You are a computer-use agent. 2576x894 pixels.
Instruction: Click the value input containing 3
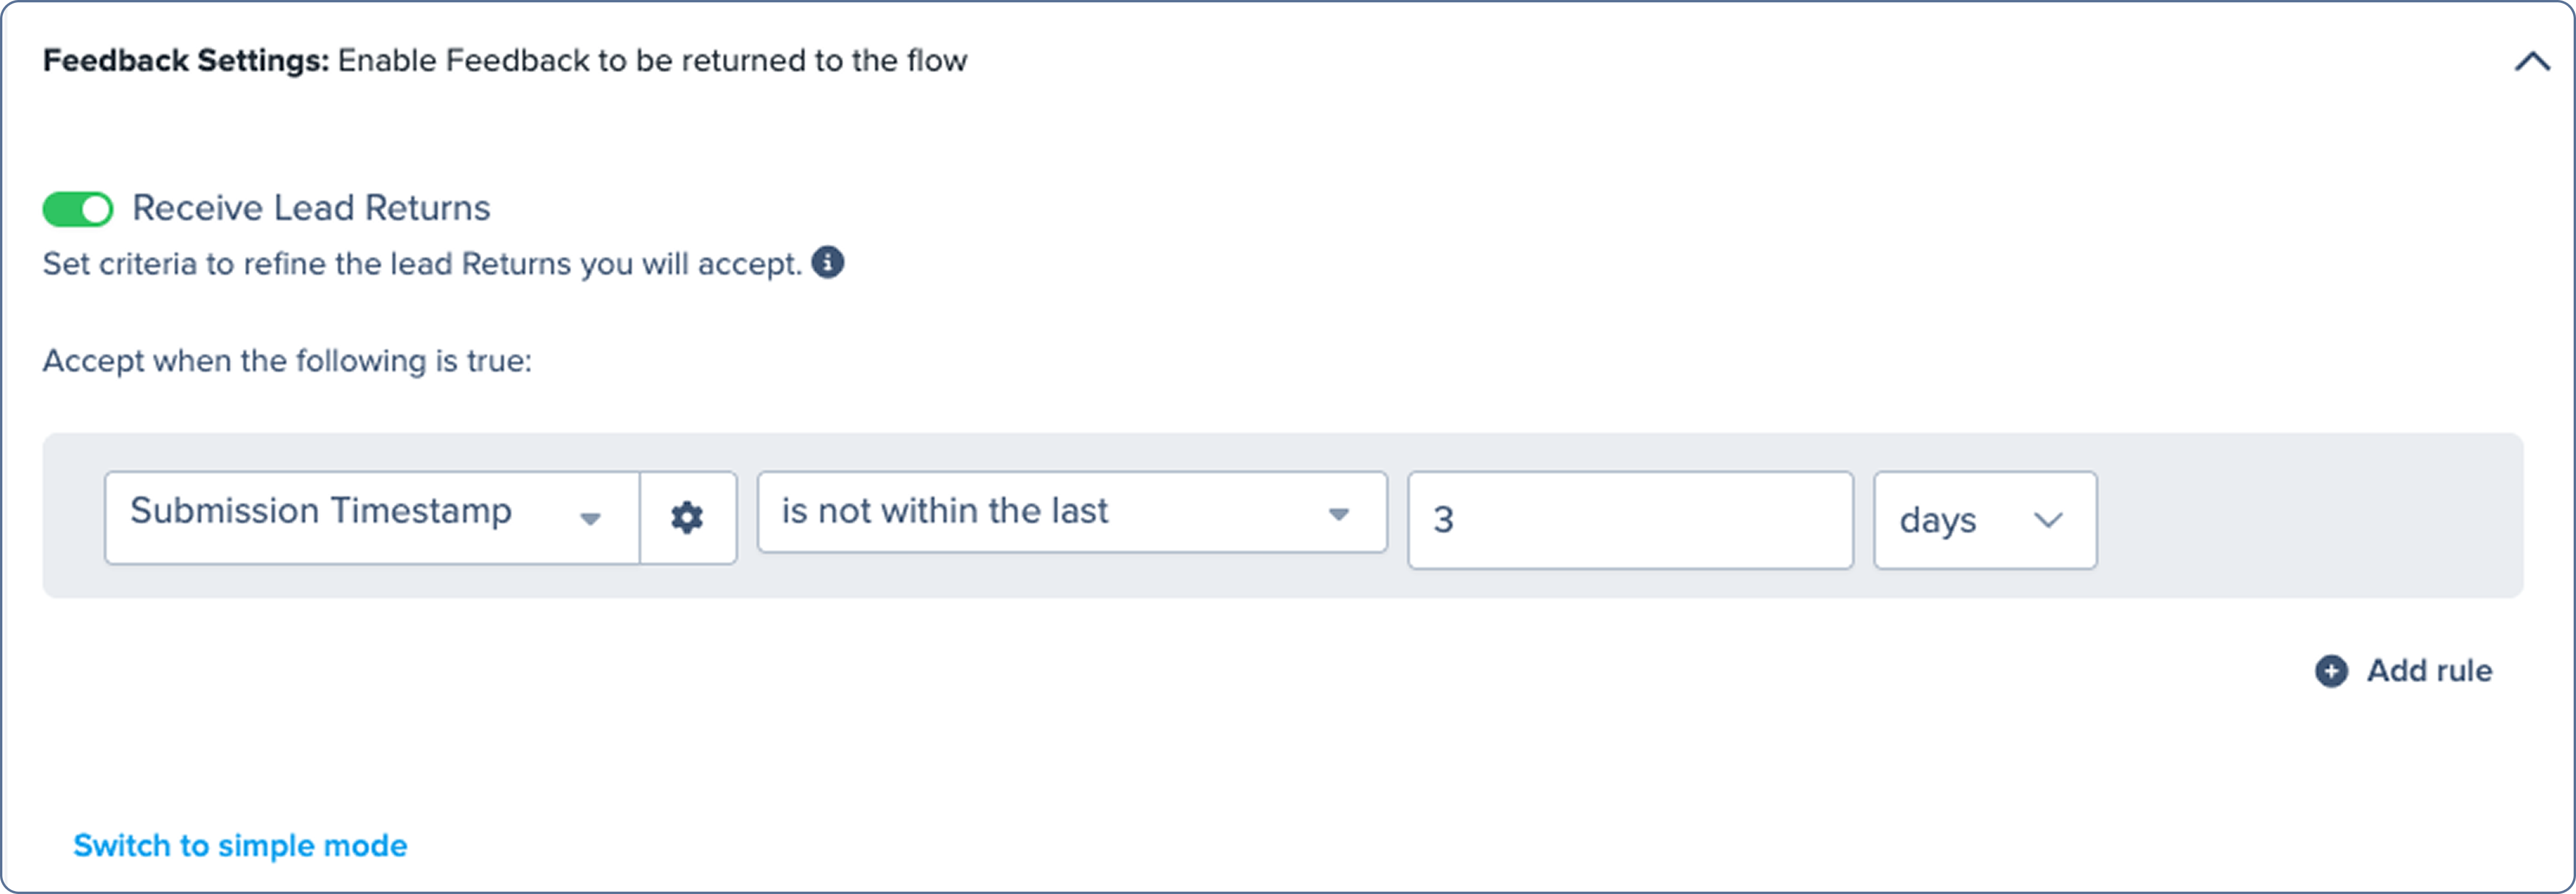pyautogui.click(x=1630, y=520)
